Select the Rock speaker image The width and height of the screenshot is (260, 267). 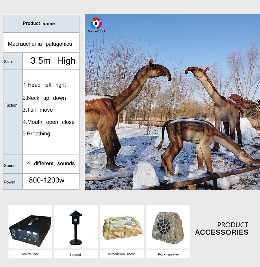tap(168, 227)
